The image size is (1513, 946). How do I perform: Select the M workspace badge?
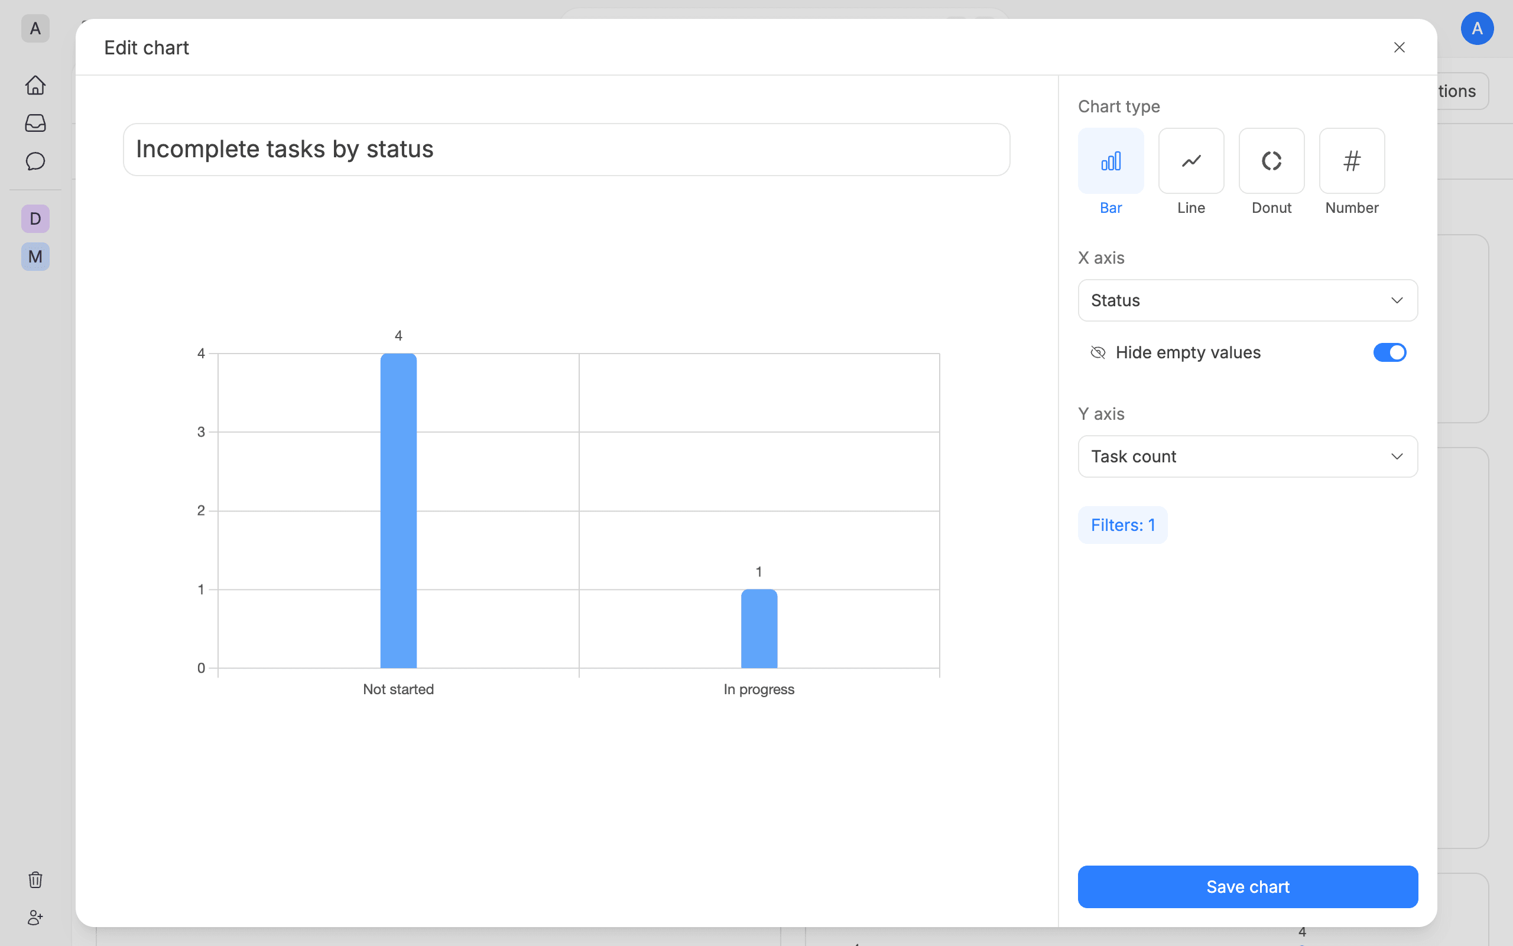coord(35,257)
